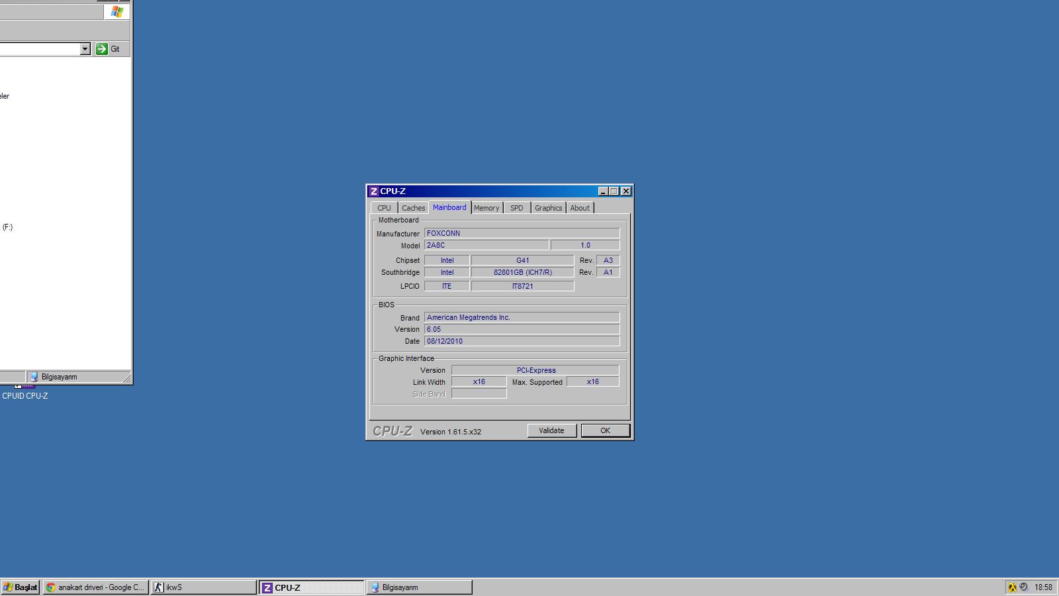
Task: Click the PCI-Express version field
Action: coord(535,370)
